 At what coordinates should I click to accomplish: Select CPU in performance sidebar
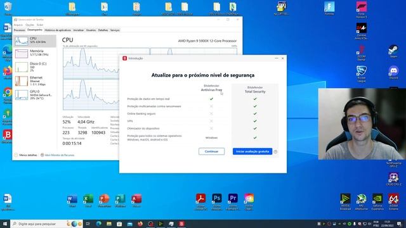coord(35,41)
